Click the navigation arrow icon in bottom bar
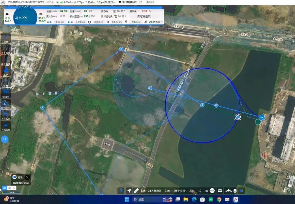The image size is (295, 204). (x=129, y=191)
